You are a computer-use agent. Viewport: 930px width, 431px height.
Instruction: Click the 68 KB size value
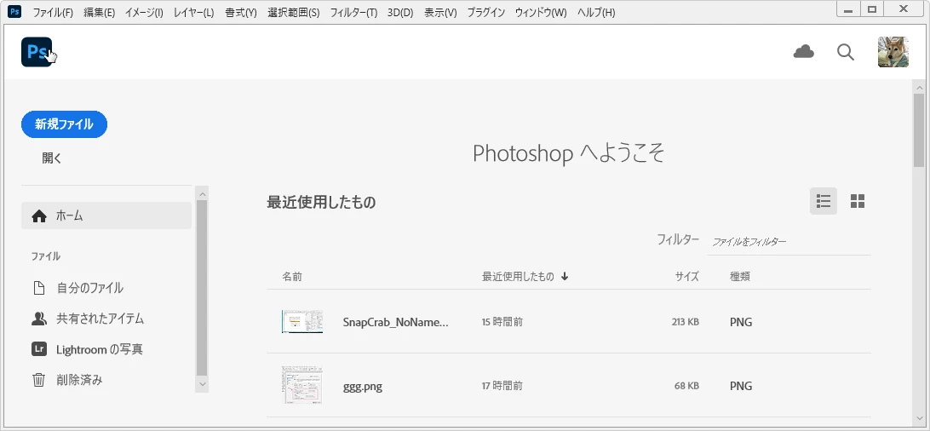pyautogui.click(x=686, y=386)
